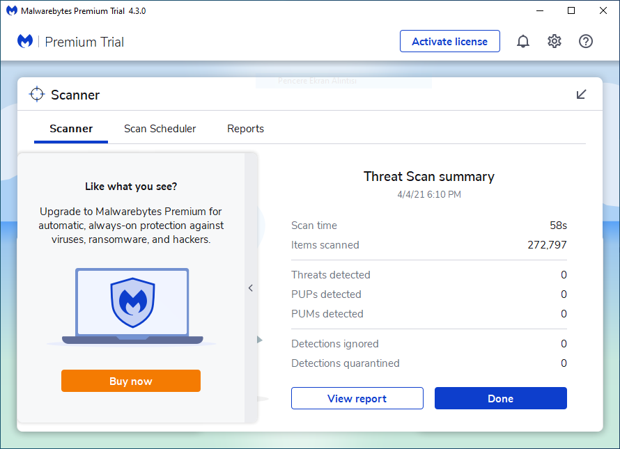This screenshot has height=449, width=620.
Task: Click the small right-pointing triangle arrow
Action: pos(260,340)
